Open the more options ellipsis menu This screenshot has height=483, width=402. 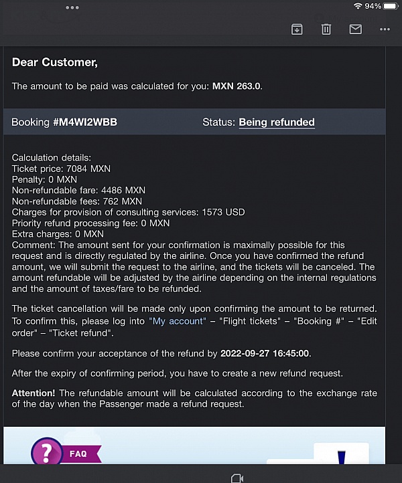click(385, 29)
